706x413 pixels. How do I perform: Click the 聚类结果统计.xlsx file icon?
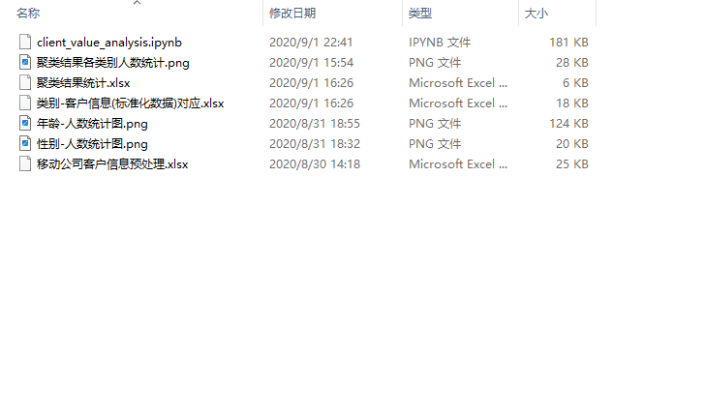coord(25,82)
